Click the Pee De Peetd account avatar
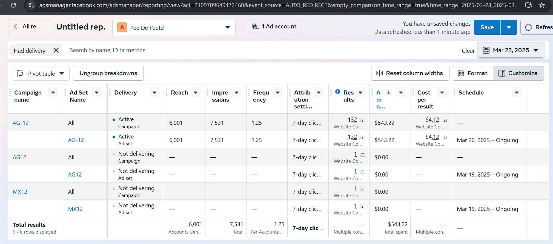553x244 pixels. click(x=122, y=27)
